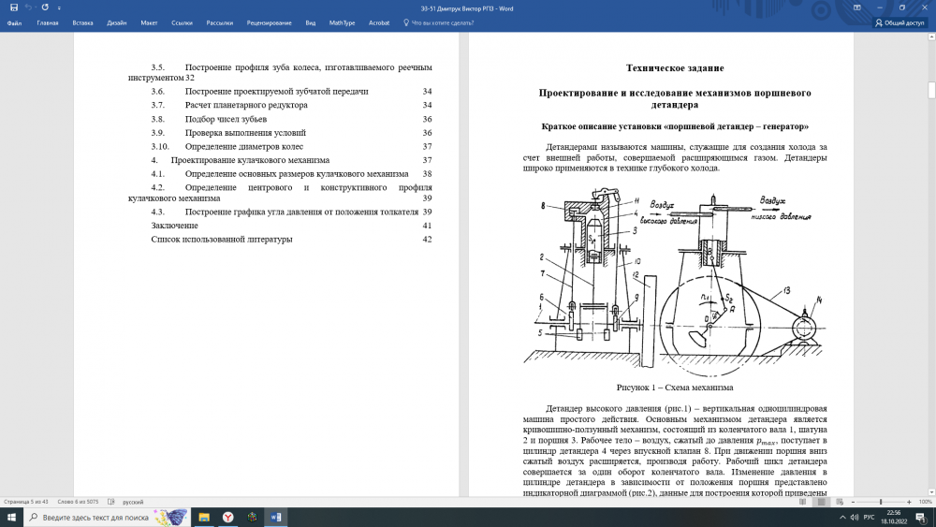Click the 'Что вы хотите сделать?' search field
Viewport: 936px width, 527px height.
pyautogui.click(x=442, y=22)
